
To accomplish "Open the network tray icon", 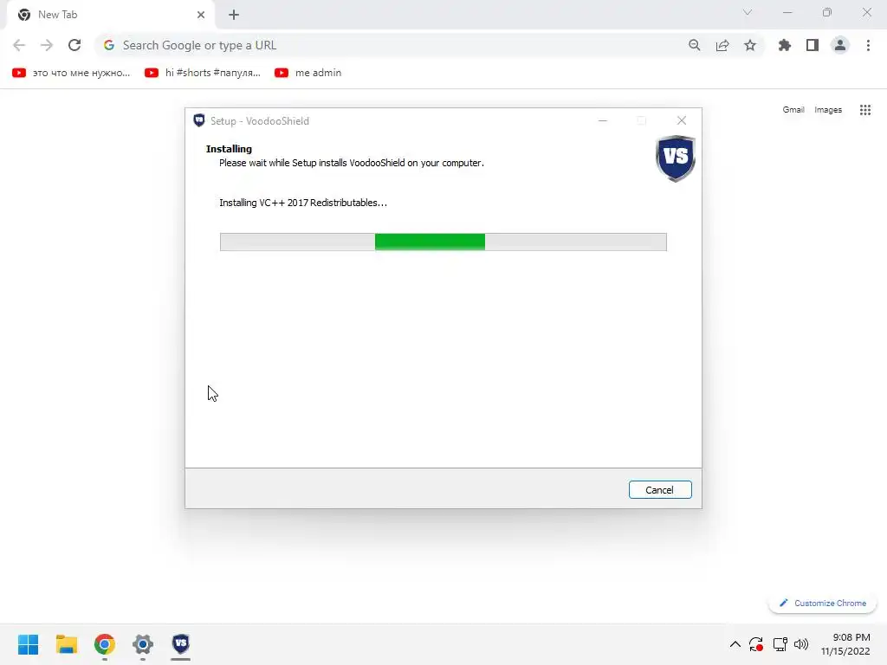I will tap(780, 644).
